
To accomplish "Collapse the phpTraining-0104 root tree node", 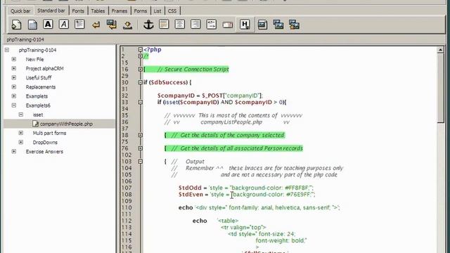I will tap(7, 50).
